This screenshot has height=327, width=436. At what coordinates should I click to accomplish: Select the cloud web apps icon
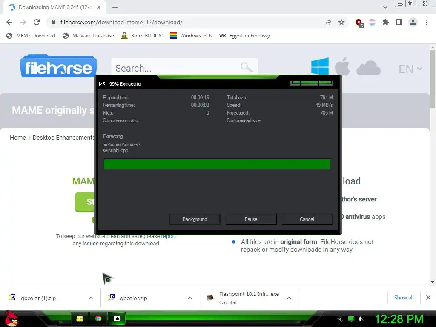point(368,68)
